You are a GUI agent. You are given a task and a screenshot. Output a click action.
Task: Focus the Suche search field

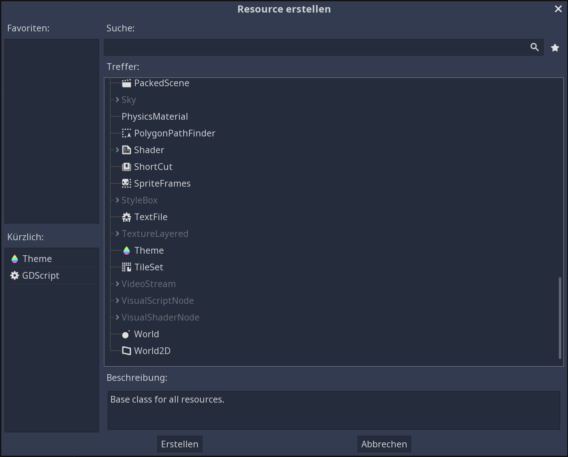[324, 47]
